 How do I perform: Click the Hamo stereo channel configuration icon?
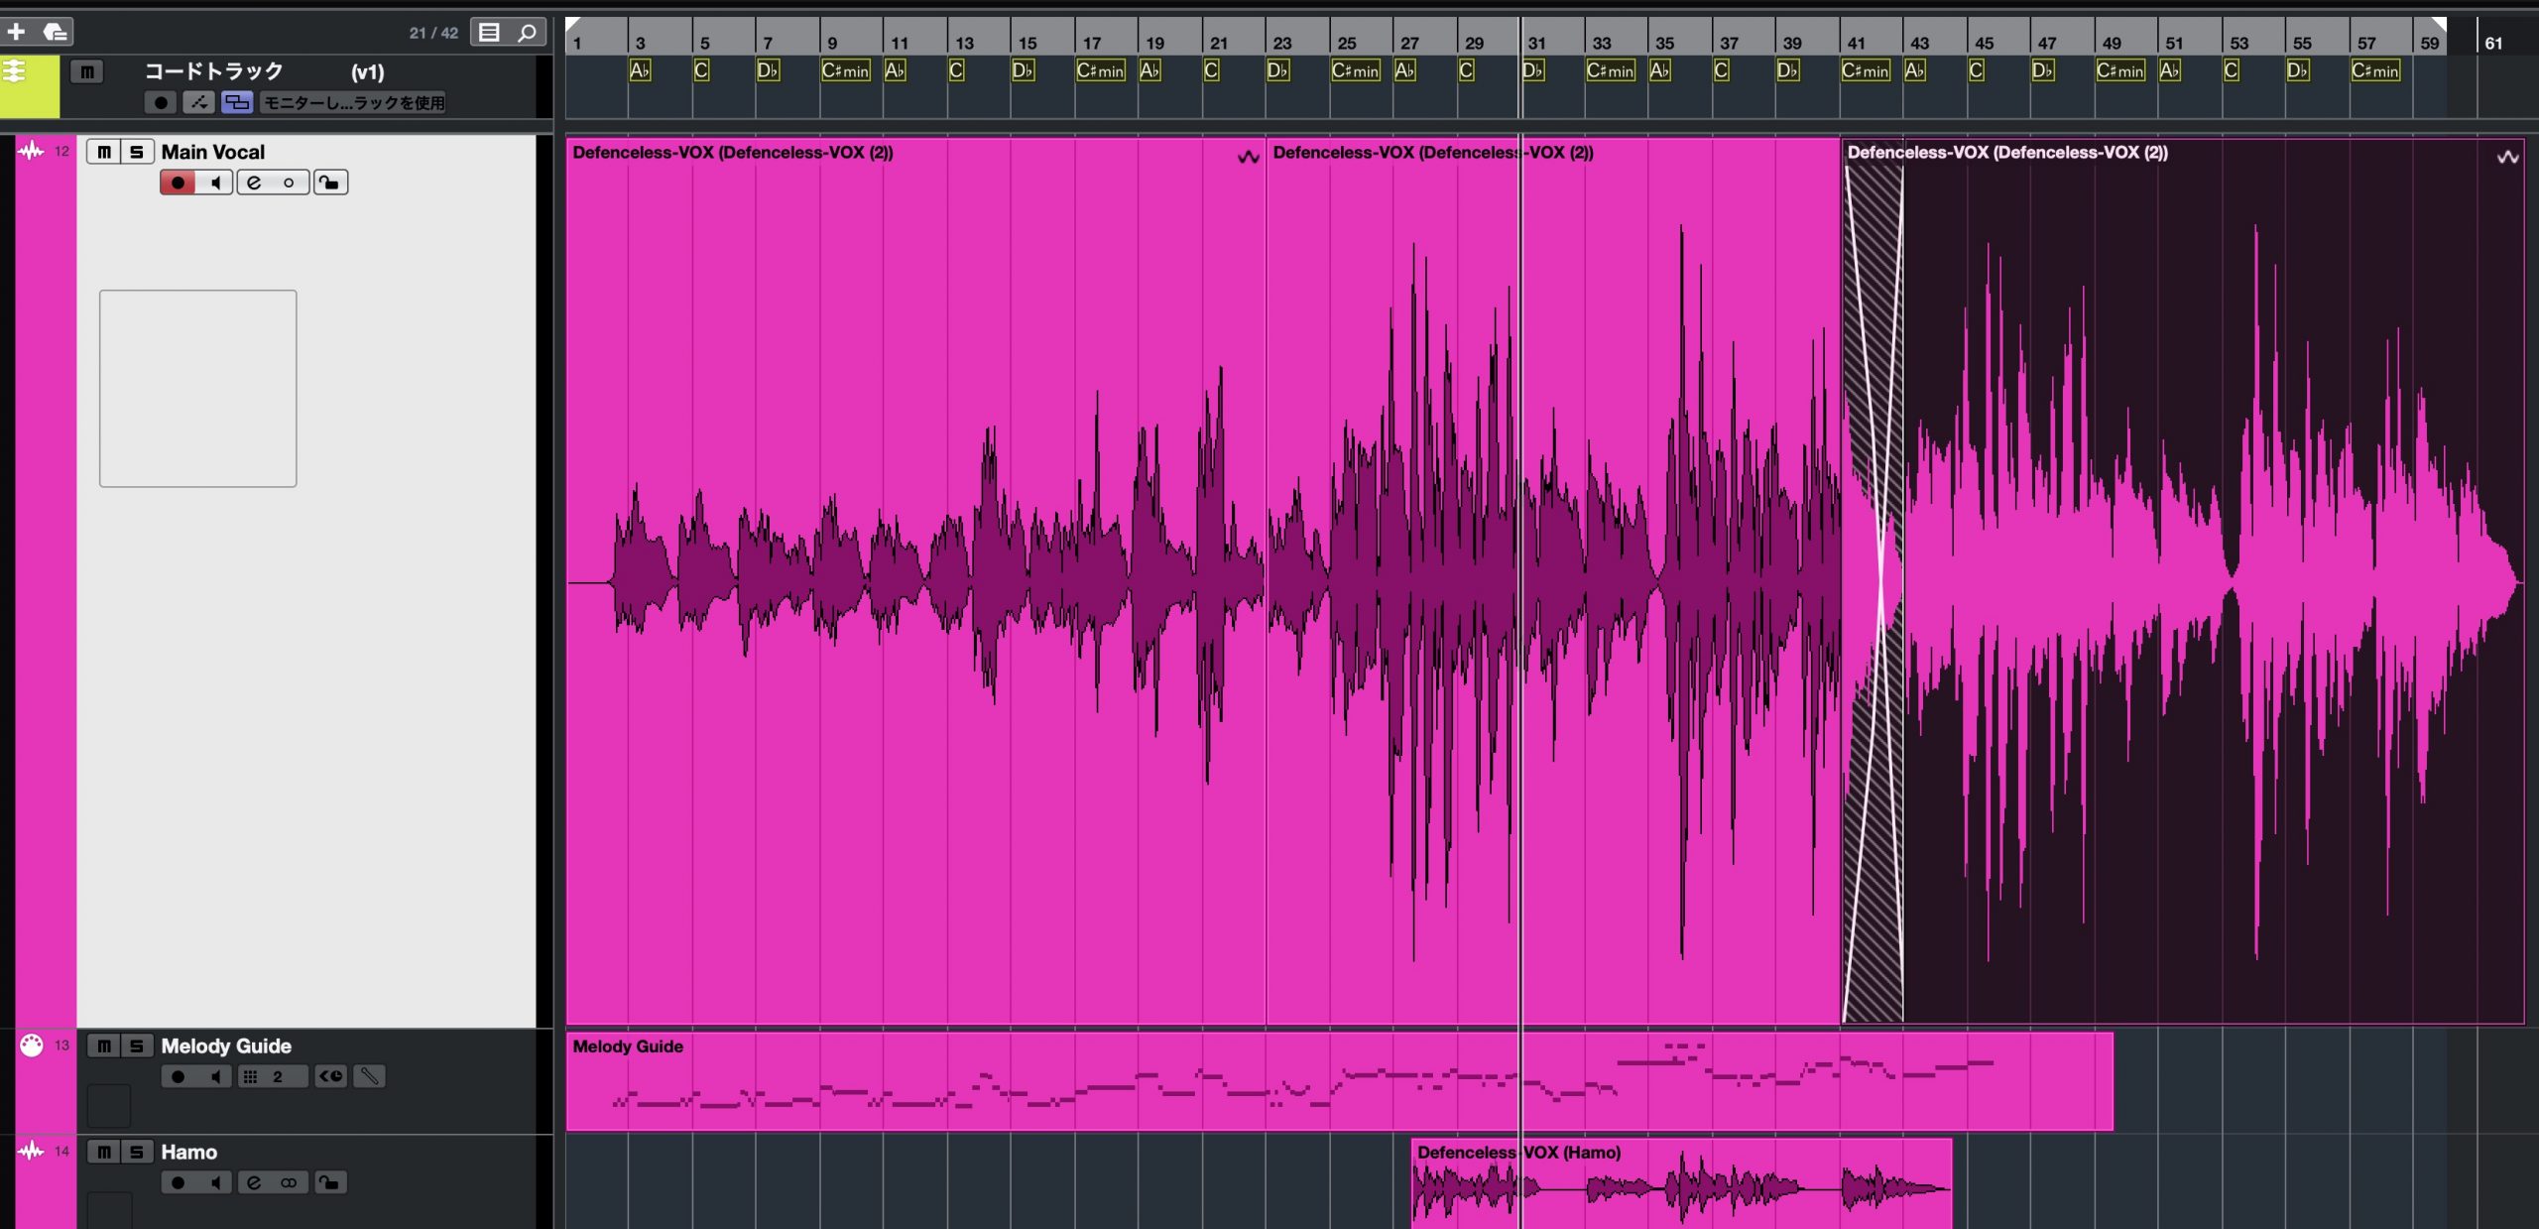point(289,1182)
